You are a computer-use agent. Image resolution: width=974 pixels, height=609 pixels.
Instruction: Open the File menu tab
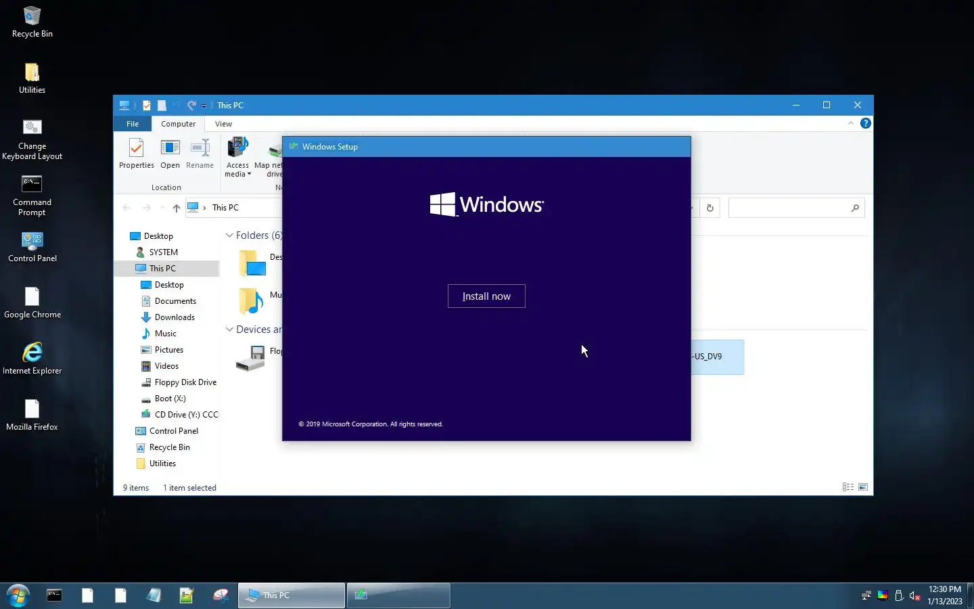[133, 124]
